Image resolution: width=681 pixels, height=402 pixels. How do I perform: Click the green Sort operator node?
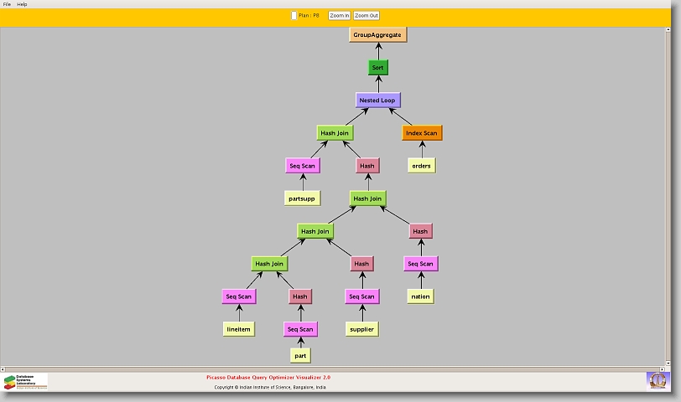click(378, 68)
